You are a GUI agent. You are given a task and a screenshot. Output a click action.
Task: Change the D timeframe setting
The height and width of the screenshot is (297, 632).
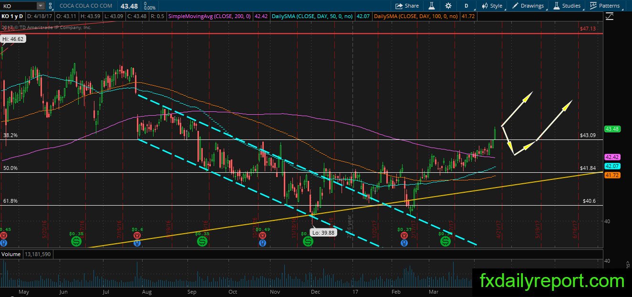pyautogui.click(x=466, y=6)
